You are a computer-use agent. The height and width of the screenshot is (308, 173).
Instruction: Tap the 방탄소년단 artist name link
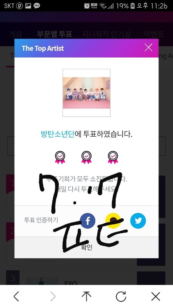(58, 134)
